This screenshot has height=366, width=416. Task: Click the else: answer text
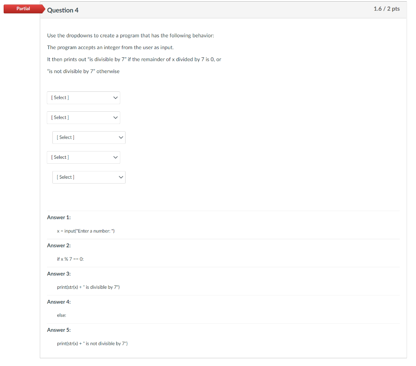pos(62,315)
